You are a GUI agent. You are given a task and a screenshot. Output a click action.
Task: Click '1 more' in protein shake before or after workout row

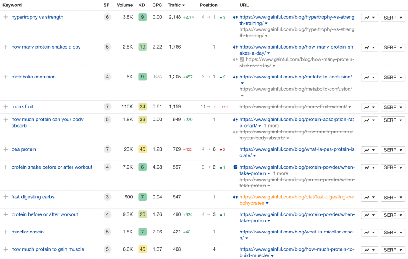tap(280, 173)
